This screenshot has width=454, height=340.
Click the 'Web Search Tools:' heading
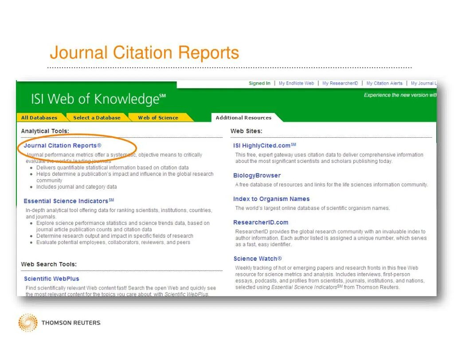[x=49, y=264]
